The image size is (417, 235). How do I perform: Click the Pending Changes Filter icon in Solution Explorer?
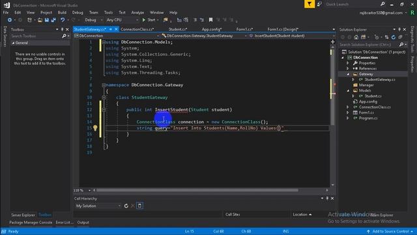pyautogui.click(x=377, y=37)
